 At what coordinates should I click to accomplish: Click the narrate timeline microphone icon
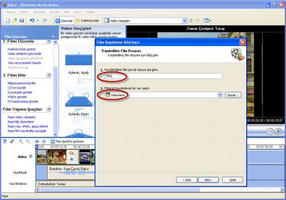(12, 141)
